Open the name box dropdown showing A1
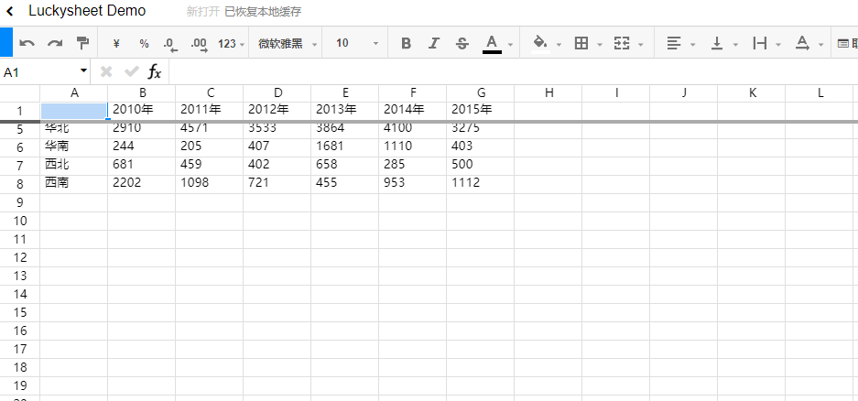Screen dimensions: 858x401 tap(83, 70)
